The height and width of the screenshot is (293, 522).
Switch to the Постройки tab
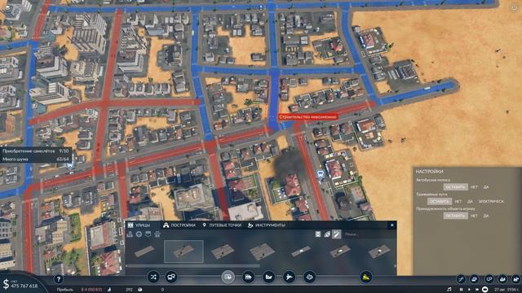[179, 225]
